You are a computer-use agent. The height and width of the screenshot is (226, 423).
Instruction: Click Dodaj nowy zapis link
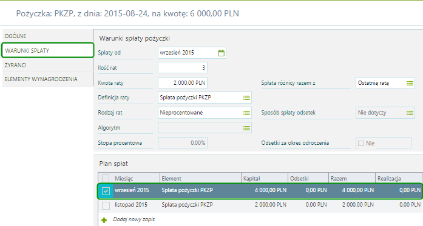134,219
